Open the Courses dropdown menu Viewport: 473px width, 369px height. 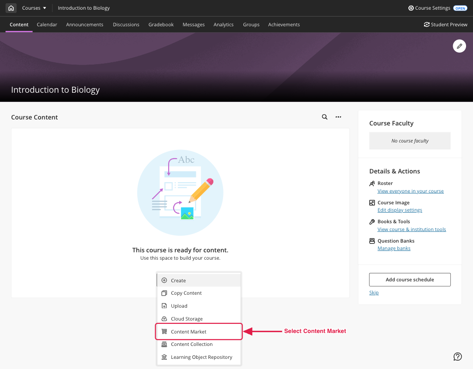[x=34, y=8]
